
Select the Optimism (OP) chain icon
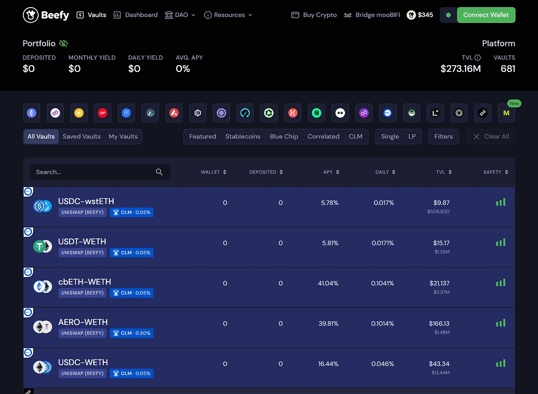[x=103, y=113]
